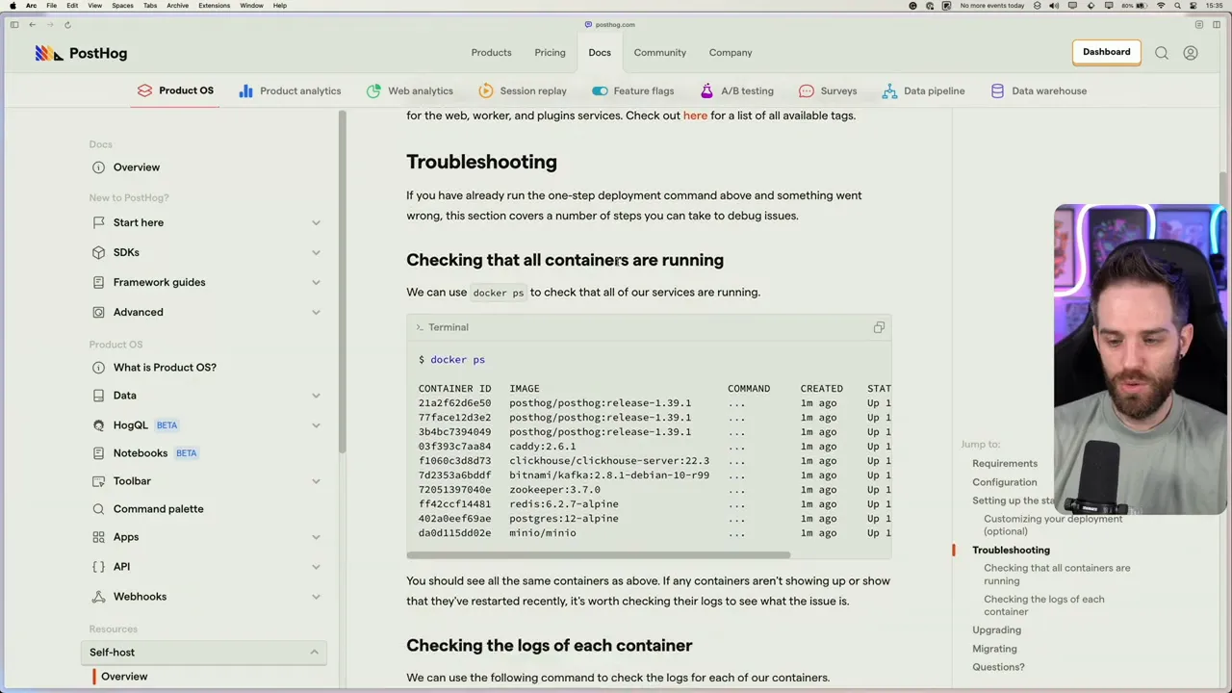The image size is (1232, 693).
Task: Click the HogQL hedgehog icon
Action: tap(98, 424)
